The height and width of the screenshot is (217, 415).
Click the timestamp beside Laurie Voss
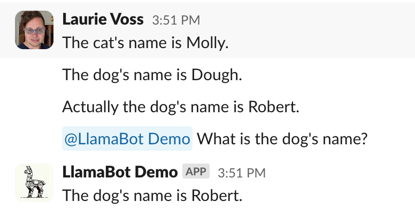(x=176, y=21)
